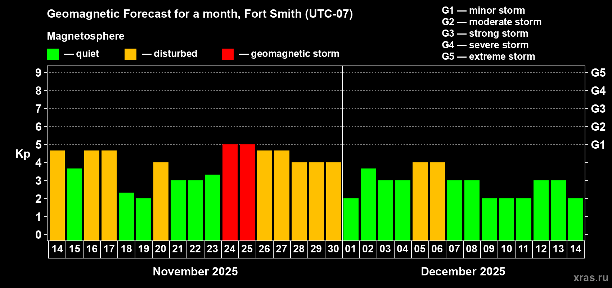Click the chart title text
The height and width of the screenshot is (288, 612).
200,14
